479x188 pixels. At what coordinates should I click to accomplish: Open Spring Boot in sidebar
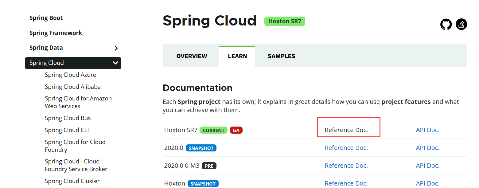pyautogui.click(x=46, y=18)
